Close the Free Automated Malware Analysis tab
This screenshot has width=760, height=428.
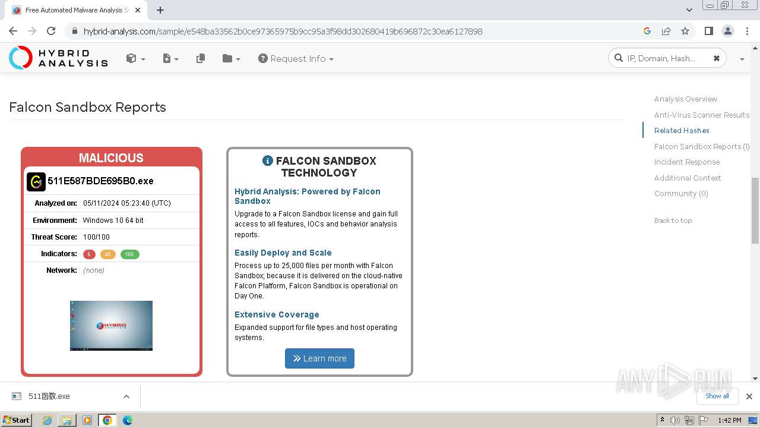(138, 10)
